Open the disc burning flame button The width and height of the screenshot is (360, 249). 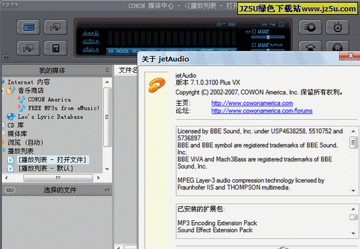(337, 27)
